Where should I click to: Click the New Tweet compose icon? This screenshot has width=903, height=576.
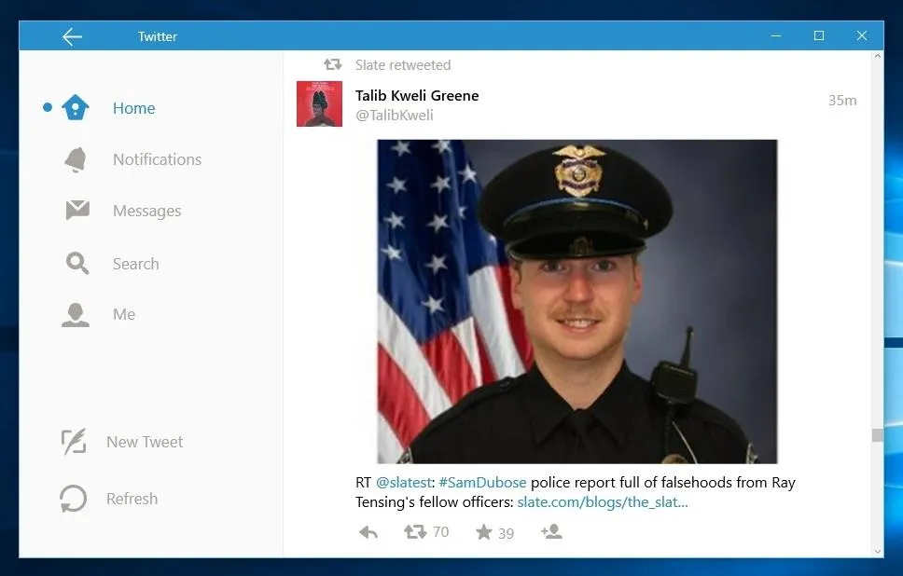(74, 442)
